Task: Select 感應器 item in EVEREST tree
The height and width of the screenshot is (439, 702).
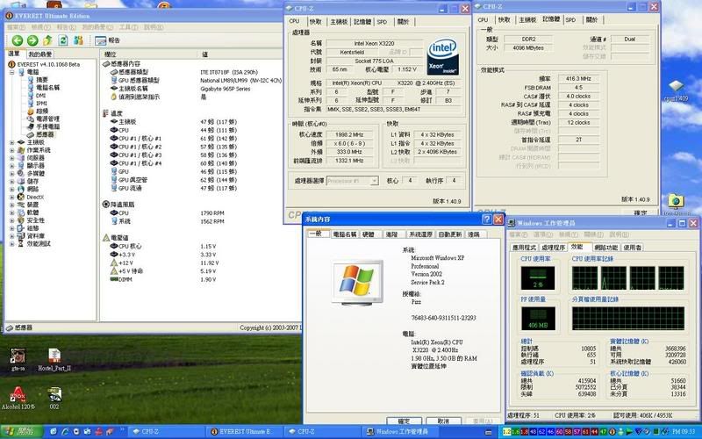Action: pyautogui.click(x=44, y=133)
